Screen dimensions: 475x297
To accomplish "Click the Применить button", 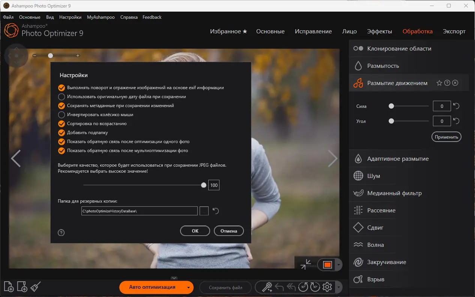I will pos(446,137).
